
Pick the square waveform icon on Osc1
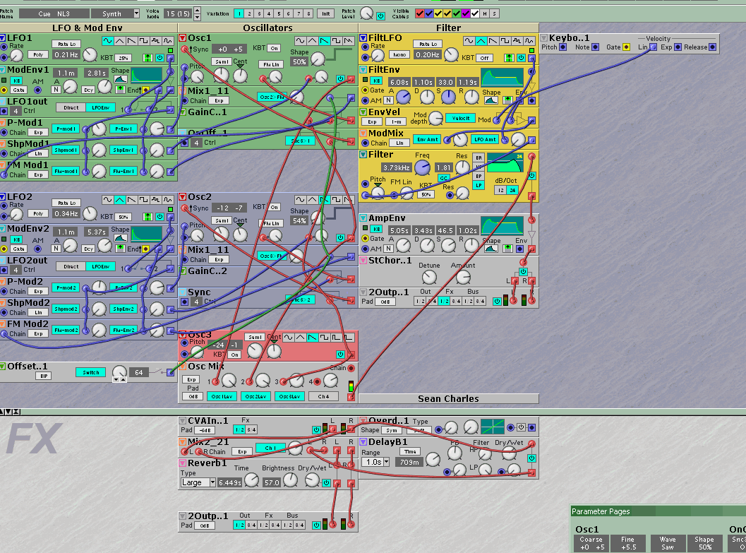[337, 41]
